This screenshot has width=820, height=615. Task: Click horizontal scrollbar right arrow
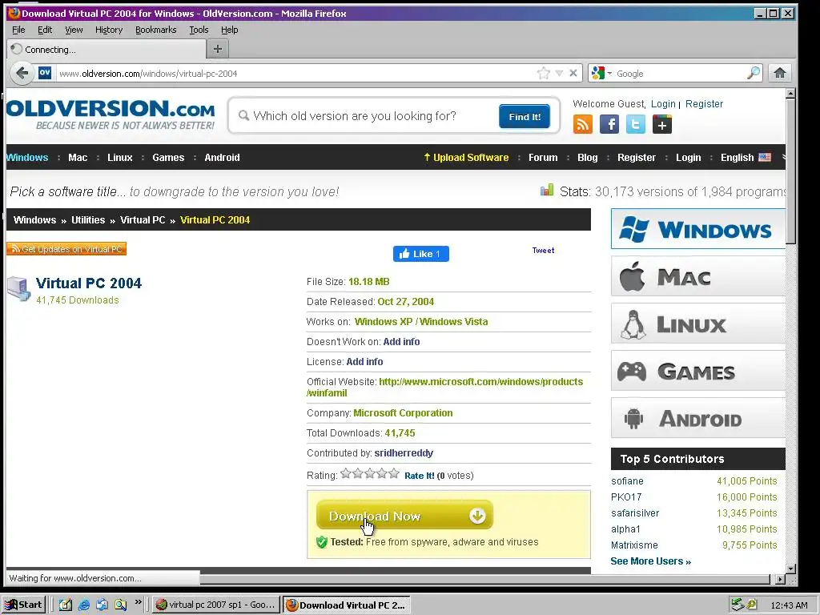click(x=780, y=579)
